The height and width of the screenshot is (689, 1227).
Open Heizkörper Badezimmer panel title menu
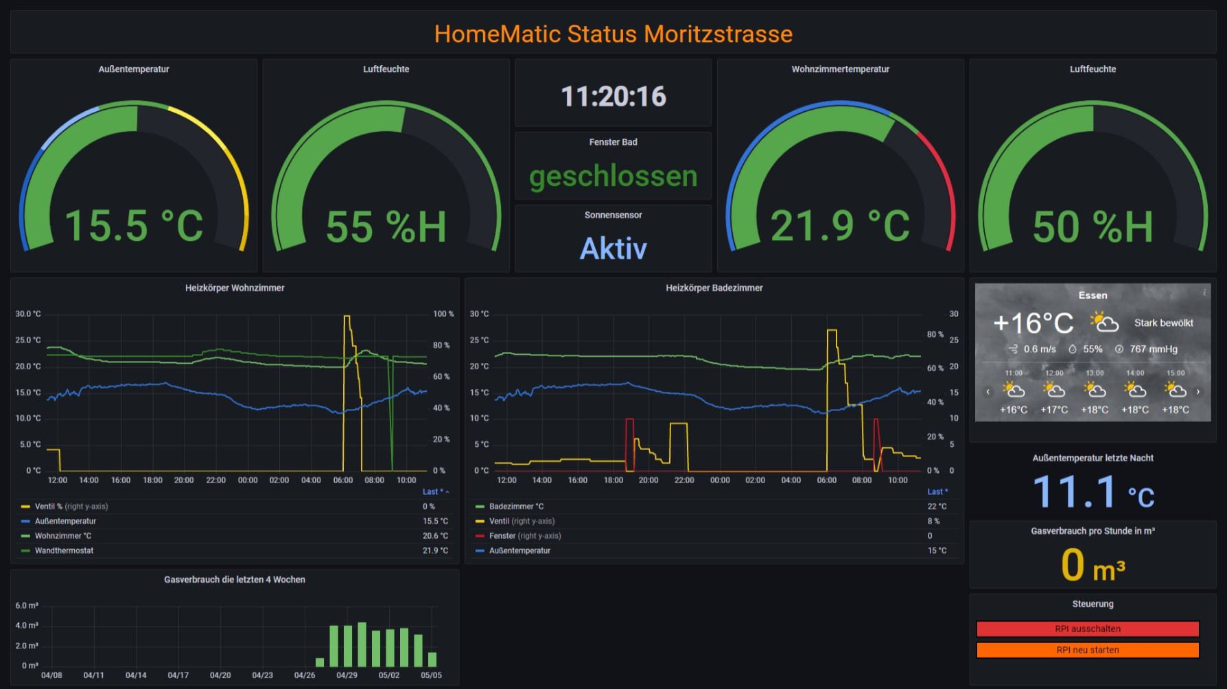[714, 288]
